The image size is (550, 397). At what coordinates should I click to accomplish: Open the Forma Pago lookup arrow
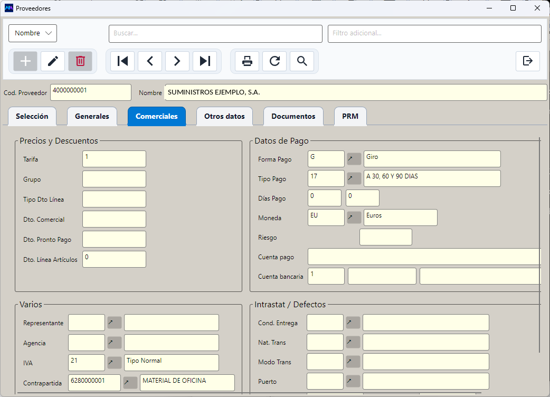(x=354, y=159)
